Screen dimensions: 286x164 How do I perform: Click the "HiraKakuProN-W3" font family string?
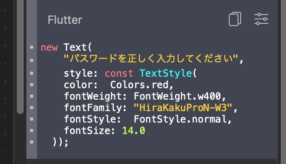pyautogui.click(x=183, y=108)
